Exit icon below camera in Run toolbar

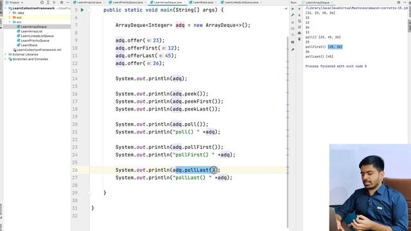point(293,35)
